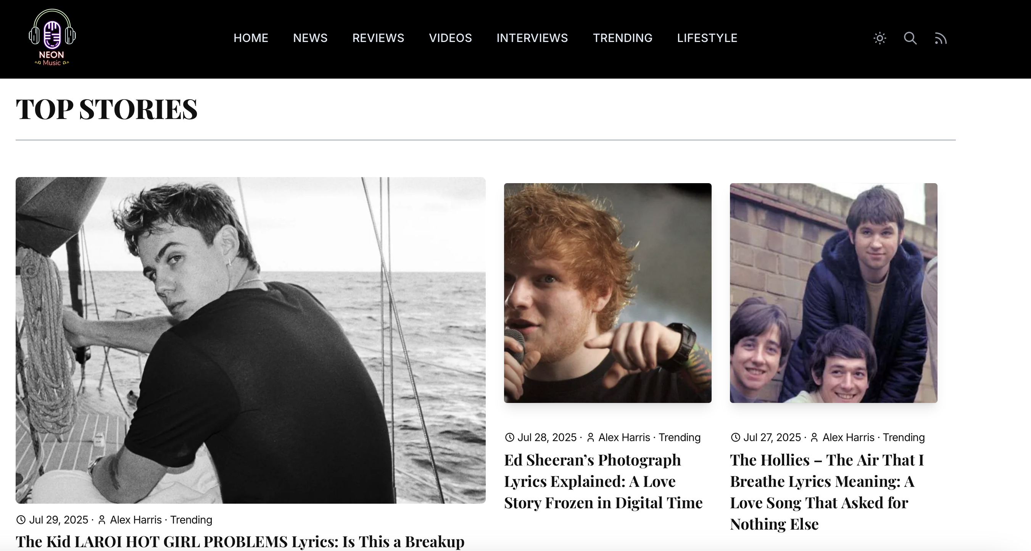Image resolution: width=1031 pixels, height=551 pixels.
Task: Click author icon beside Alex Harris, Jul 27
Action: [x=814, y=437]
